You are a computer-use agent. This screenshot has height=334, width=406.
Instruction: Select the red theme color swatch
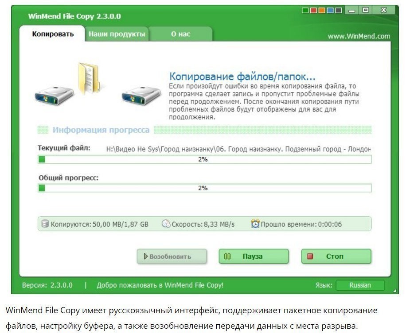(313, 10)
